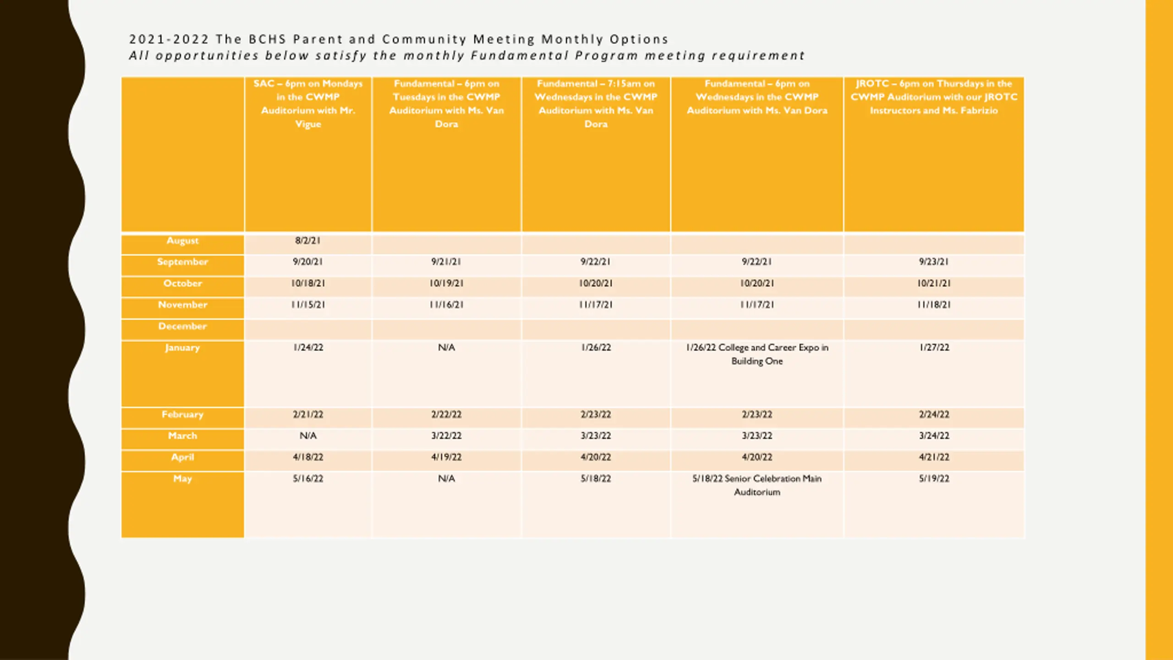This screenshot has height=660, width=1173.
Task: Click the November row label
Action: (x=183, y=308)
